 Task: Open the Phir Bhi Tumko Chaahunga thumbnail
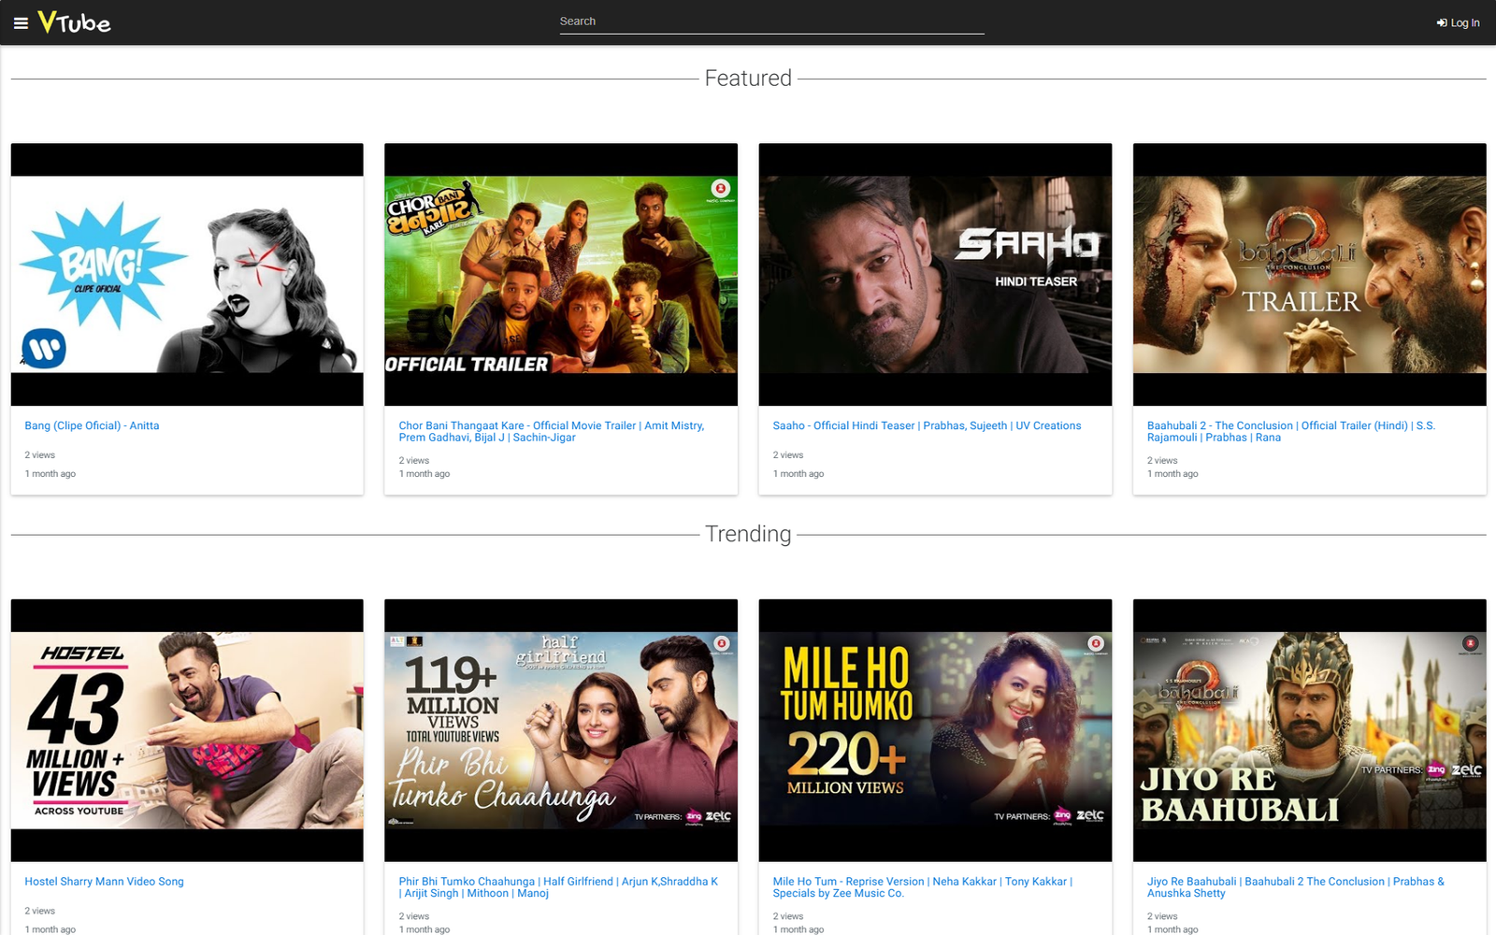(561, 730)
